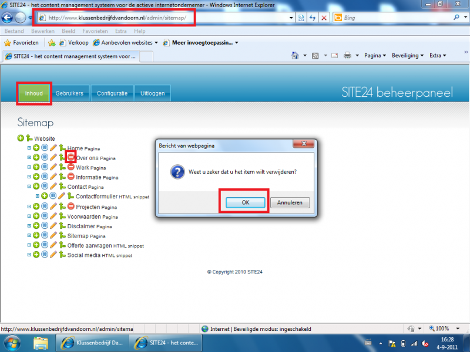Confirm deletion by pressing OK
Image resolution: width=470 pixels, height=352 pixels.
click(x=244, y=202)
